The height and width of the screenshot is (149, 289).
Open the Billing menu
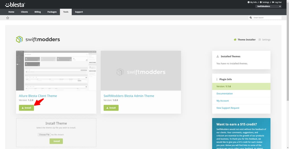[x=38, y=12]
